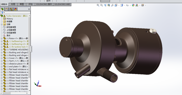The width and height of the screenshot is (182, 95).
Task: Select History in the feature tree
Action: pos(10,19)
